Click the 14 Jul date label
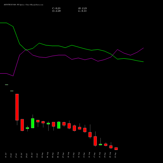 6,156
